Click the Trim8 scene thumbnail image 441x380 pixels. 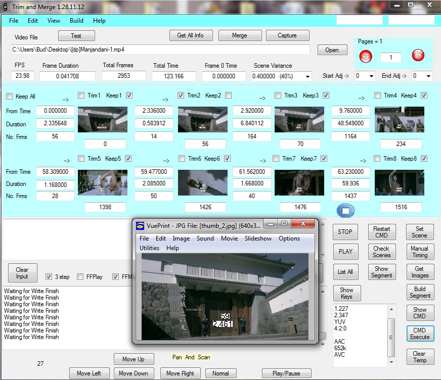coord(400,182)
